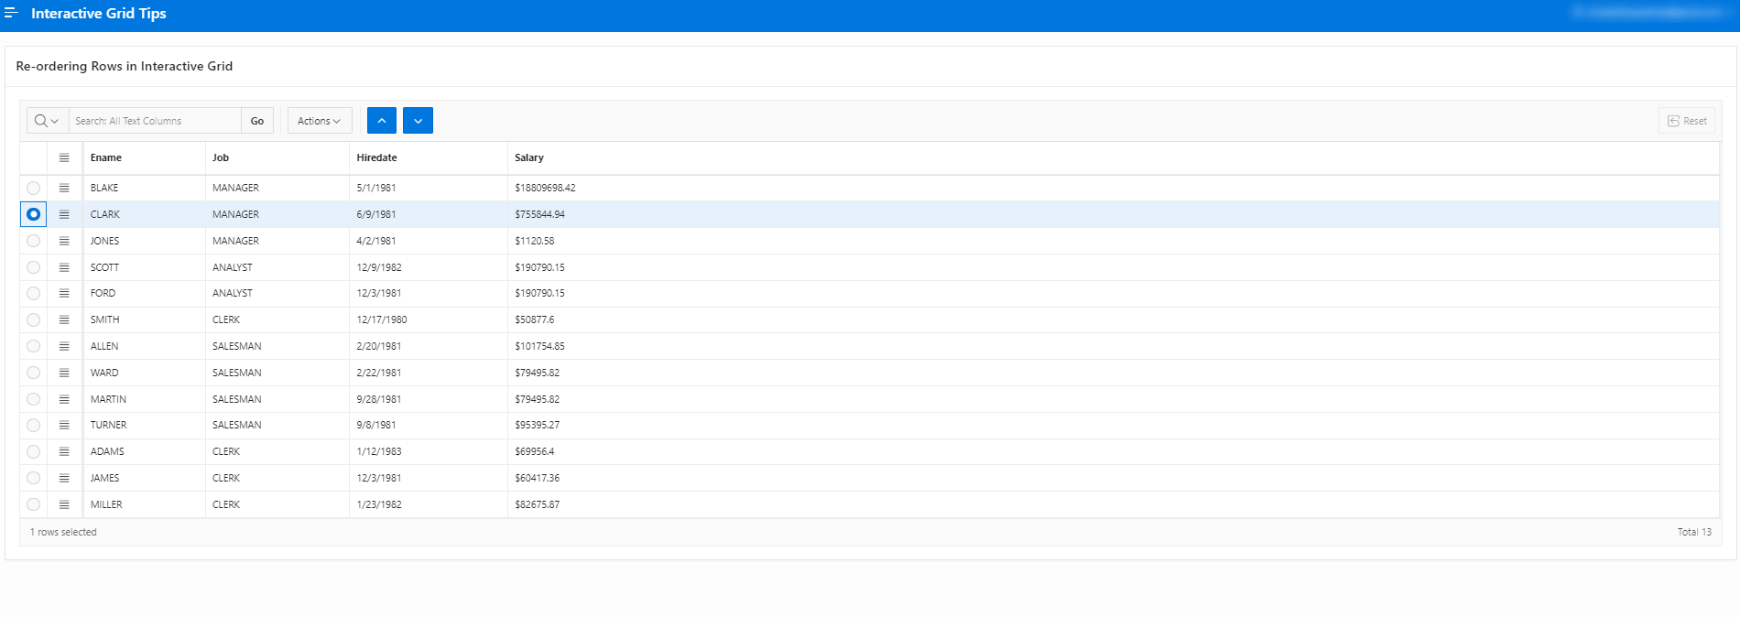Click the Salary column header
The width and height of the screenshot is (1740, 617).
coord(529,157)
